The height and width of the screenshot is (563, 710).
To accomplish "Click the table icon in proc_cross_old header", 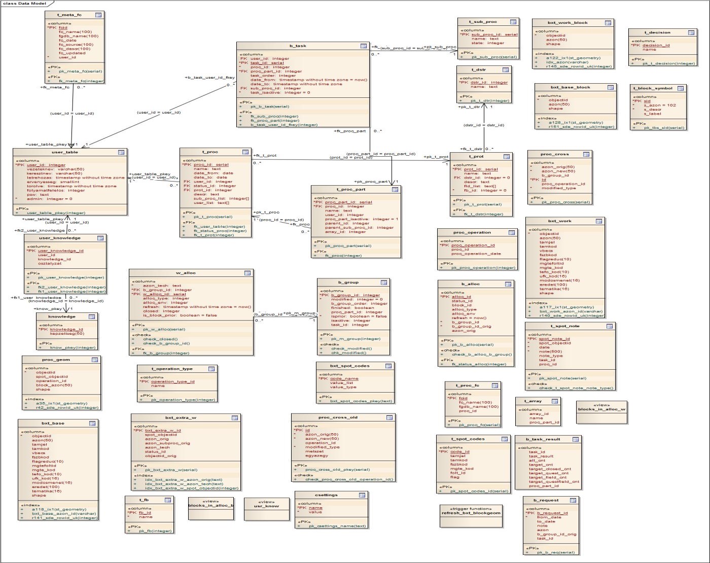I will (x=389, y=418).
